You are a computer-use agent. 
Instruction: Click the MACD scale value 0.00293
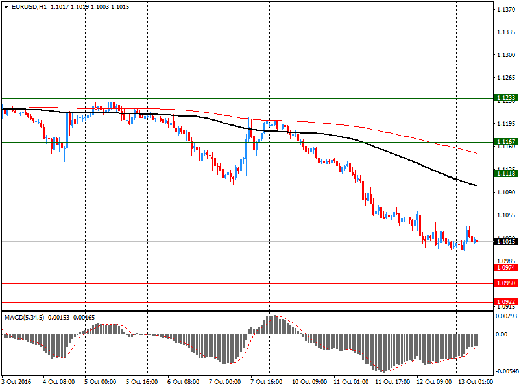[x=507, y=316]
